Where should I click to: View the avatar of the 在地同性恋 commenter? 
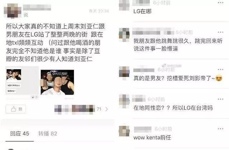[x=124, y=101]
